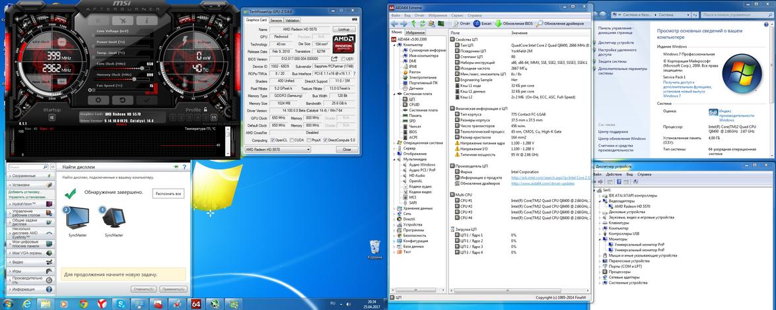
Task: Collapse Мониторы node in Device Manager
Action: point(599,239)
